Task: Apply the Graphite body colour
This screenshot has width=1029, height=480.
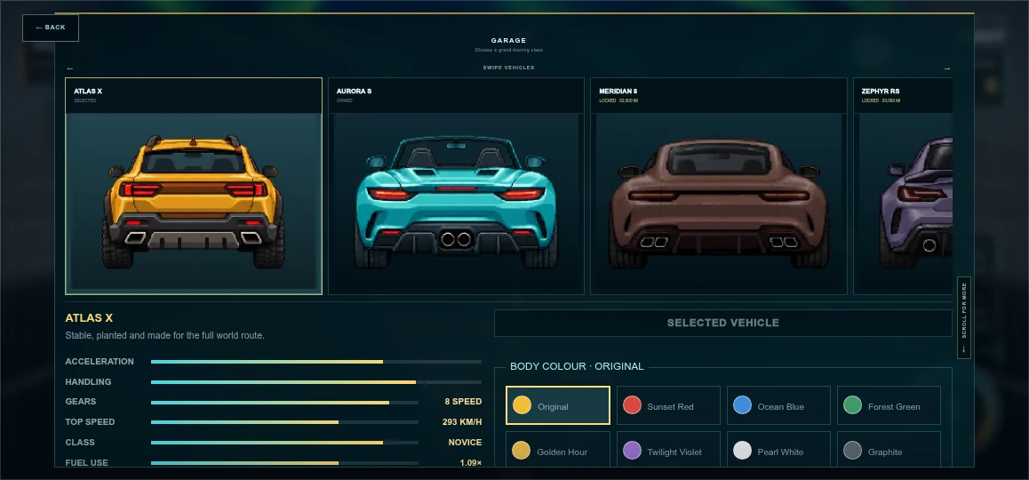Action: click(889, 450)
